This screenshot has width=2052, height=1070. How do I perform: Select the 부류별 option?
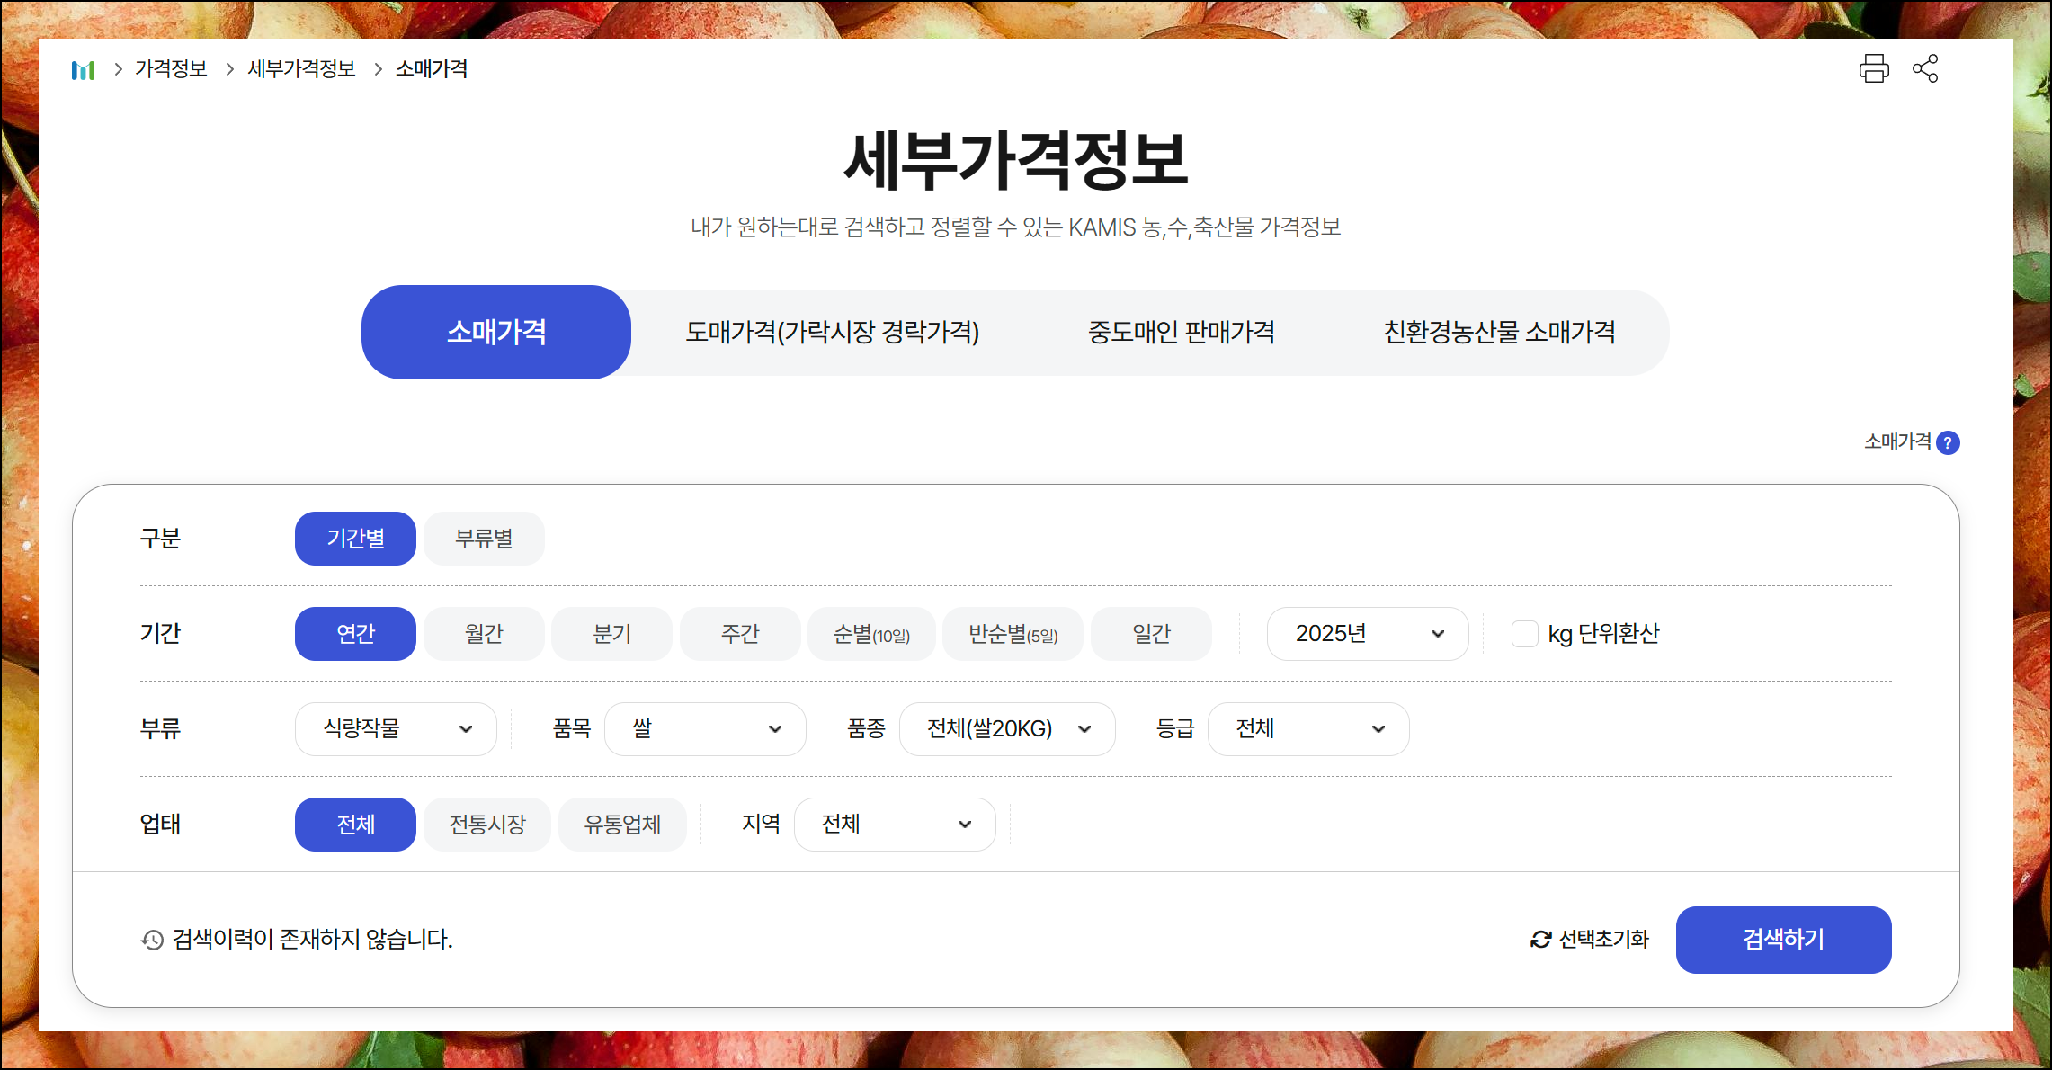484,539
